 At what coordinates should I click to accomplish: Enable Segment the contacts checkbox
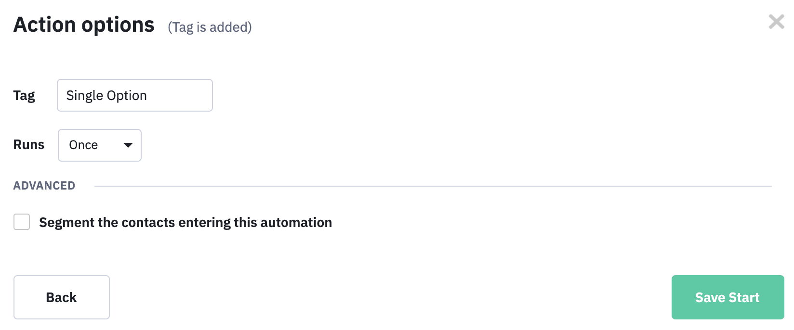pyautogui.click(x=22, y=222)
